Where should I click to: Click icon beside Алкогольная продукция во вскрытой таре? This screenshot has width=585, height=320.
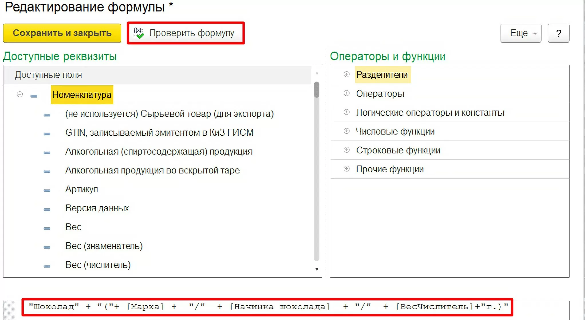pyautogui.click(x=47, y=172)
